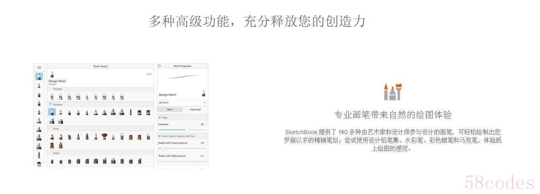540x194 pixels.
Task: Click the Design Pencil name in Brush Library
Action: [x=57, y=81]
